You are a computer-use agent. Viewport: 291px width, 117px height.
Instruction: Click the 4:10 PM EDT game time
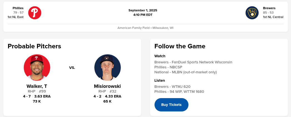pyautogui.click(x=143, y=15)
